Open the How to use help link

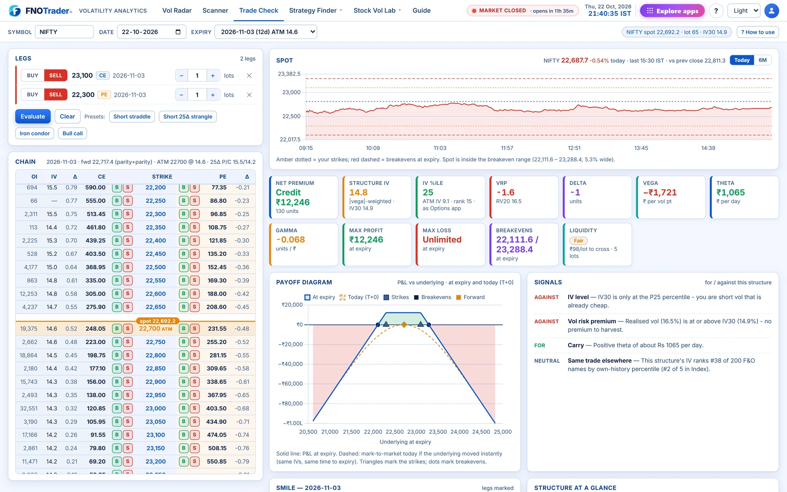point(757,32)
